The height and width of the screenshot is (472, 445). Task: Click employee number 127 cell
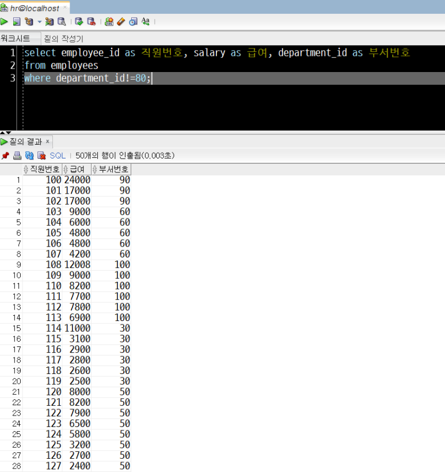pos(43,466)
